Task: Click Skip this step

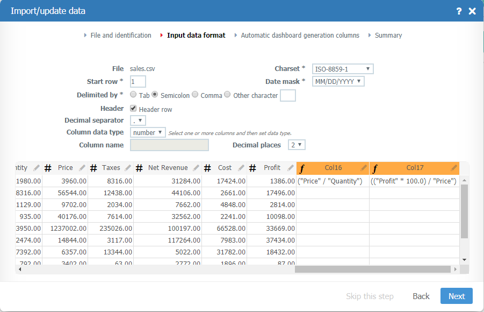Action: click(370, 296)
